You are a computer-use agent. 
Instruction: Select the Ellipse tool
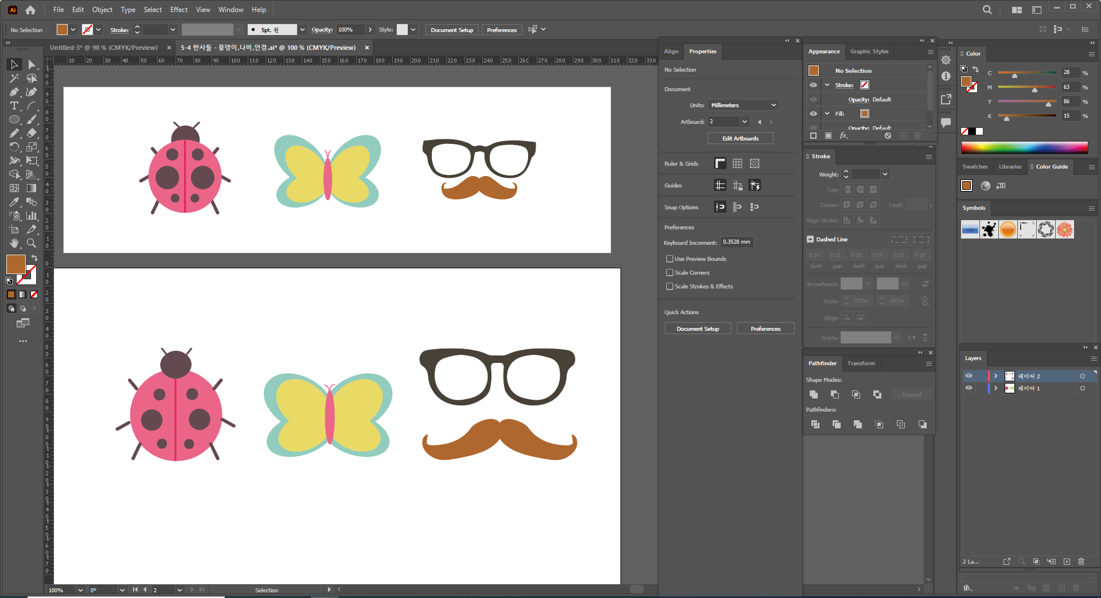pos(14,120)
